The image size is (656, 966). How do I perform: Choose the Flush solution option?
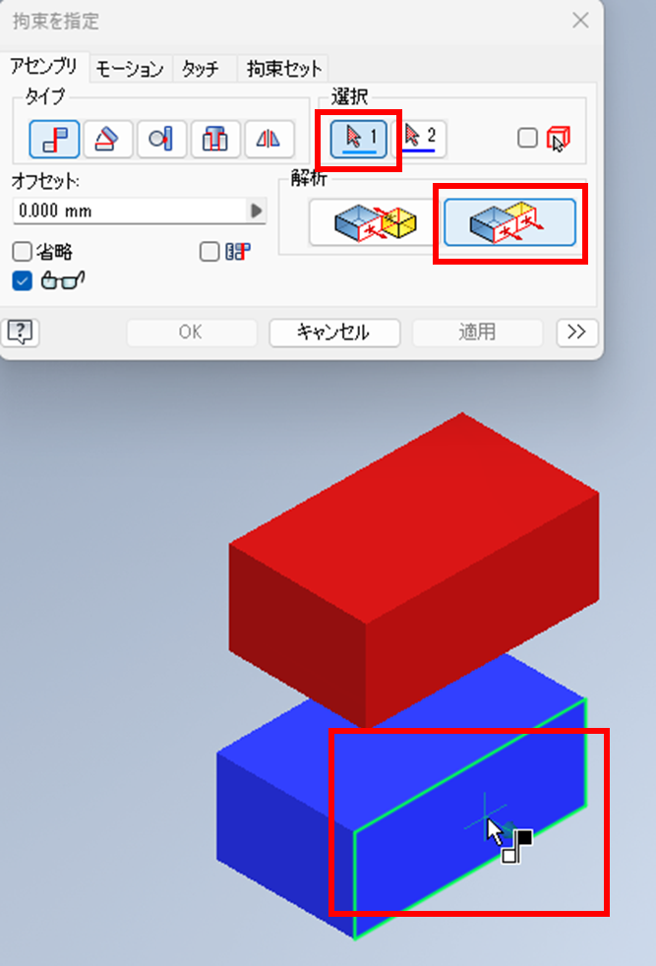coord(510,222)
